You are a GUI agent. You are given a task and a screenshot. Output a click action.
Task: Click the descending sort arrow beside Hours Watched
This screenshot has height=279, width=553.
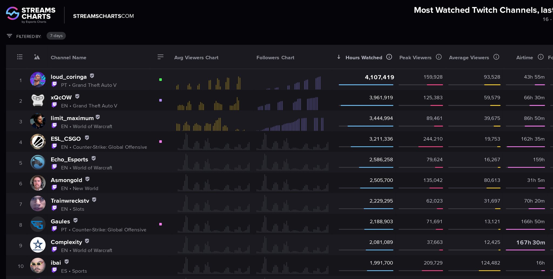click(x=339, y=57)
